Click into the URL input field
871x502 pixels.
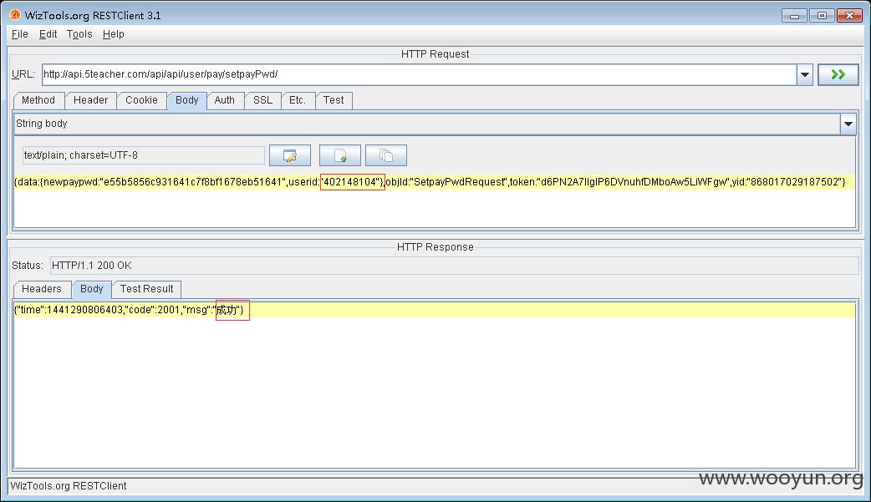[x=420, y=74]
